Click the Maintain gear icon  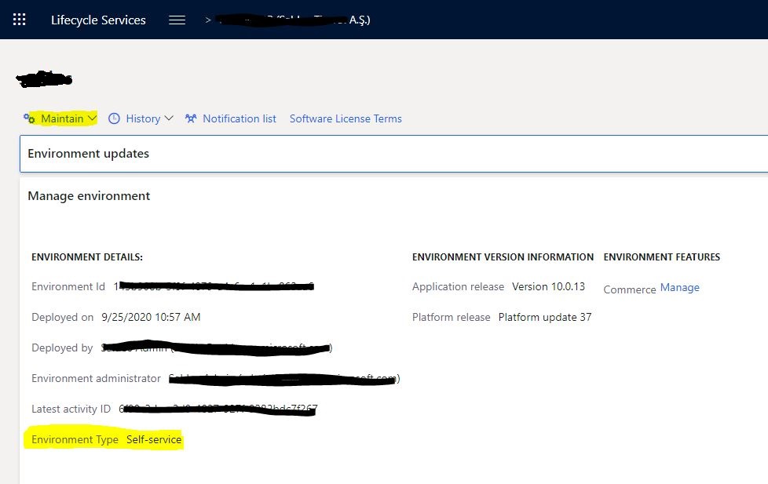(29, 118)
